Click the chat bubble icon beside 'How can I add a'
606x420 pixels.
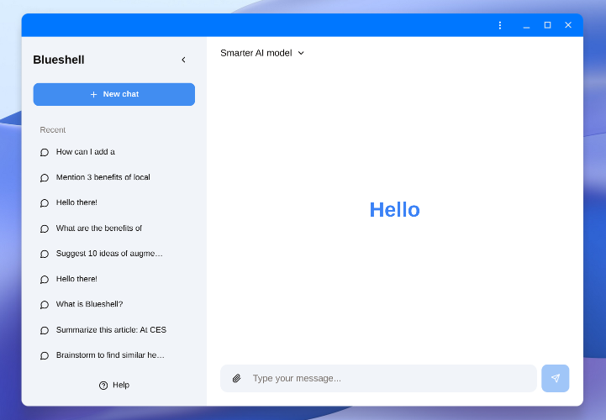(45, 152)
